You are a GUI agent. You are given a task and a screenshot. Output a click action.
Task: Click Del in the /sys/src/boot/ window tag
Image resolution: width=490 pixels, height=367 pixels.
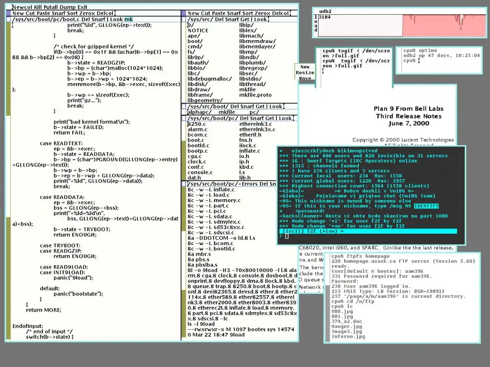point(234,107)
